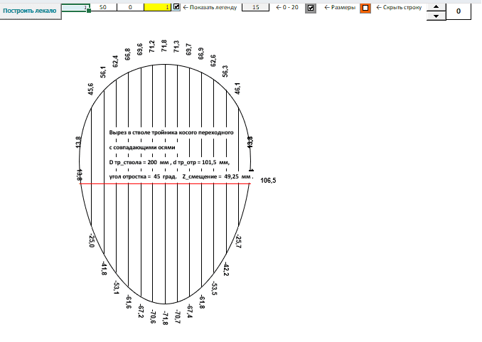Image resolution: width=482 pixels, height=342 pixels.
Task: Select the bottom data label -71,8
Action: 165,319
